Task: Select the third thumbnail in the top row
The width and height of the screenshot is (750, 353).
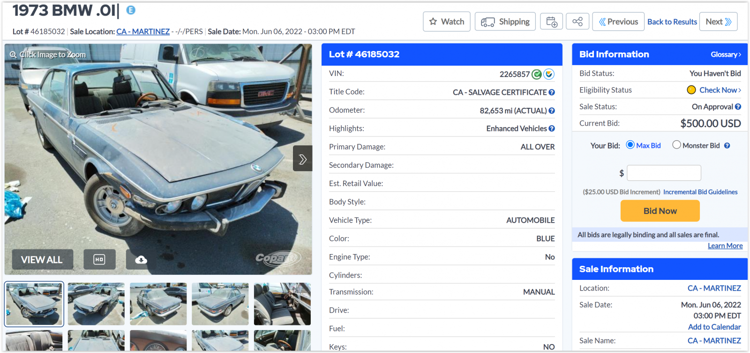Action: 158,304
